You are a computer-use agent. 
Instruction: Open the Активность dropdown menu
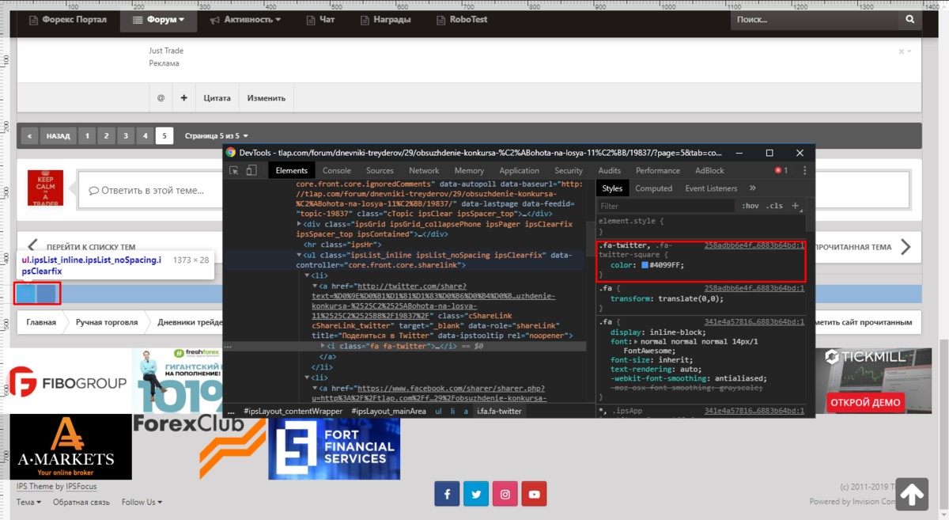click(x=245, y=20)
